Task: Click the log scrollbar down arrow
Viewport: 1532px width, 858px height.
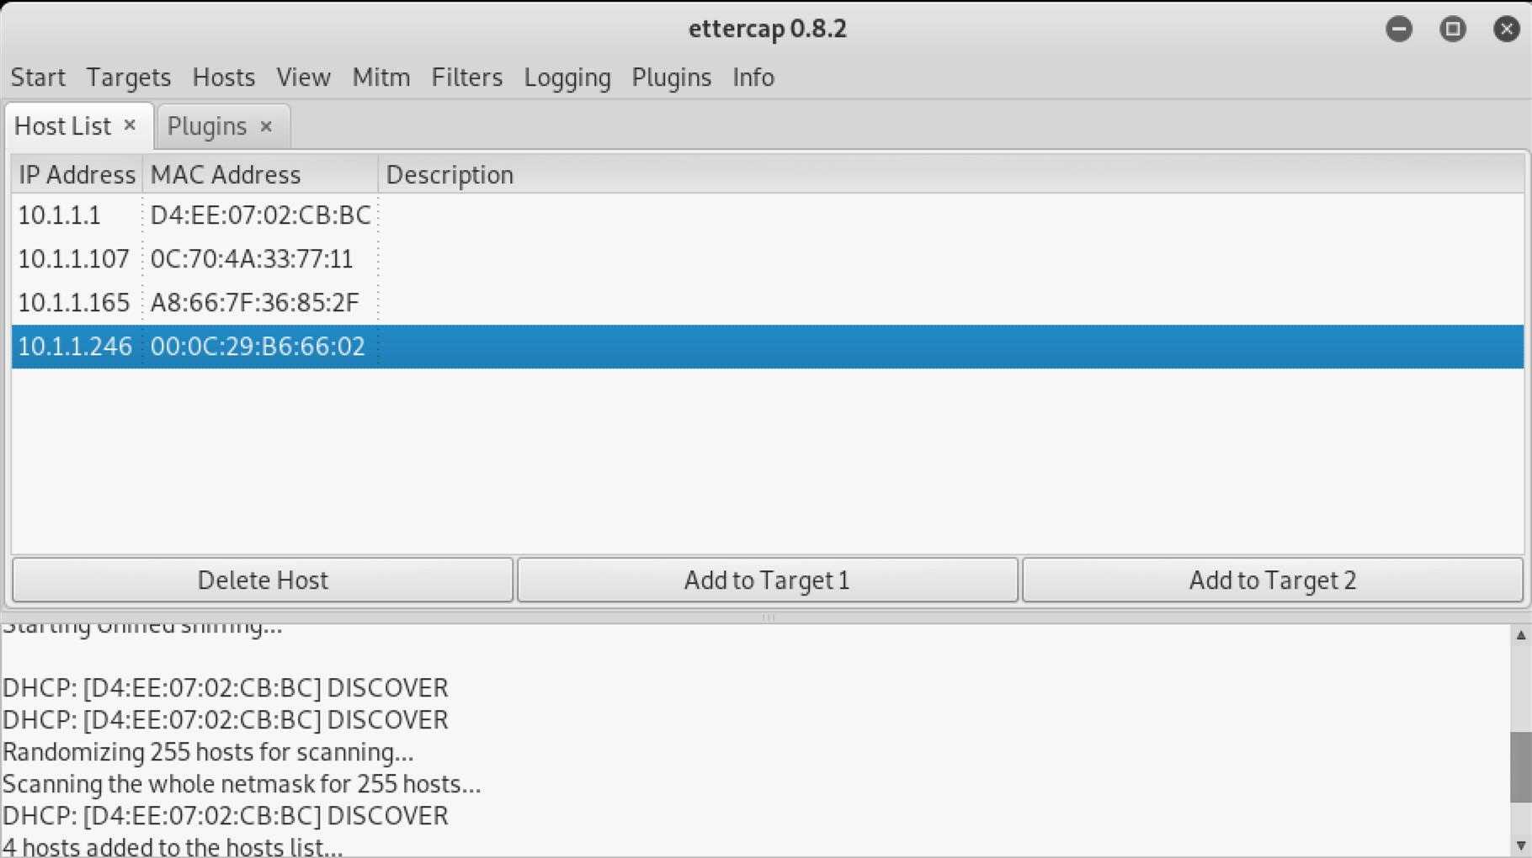Action: point(1521,845)
